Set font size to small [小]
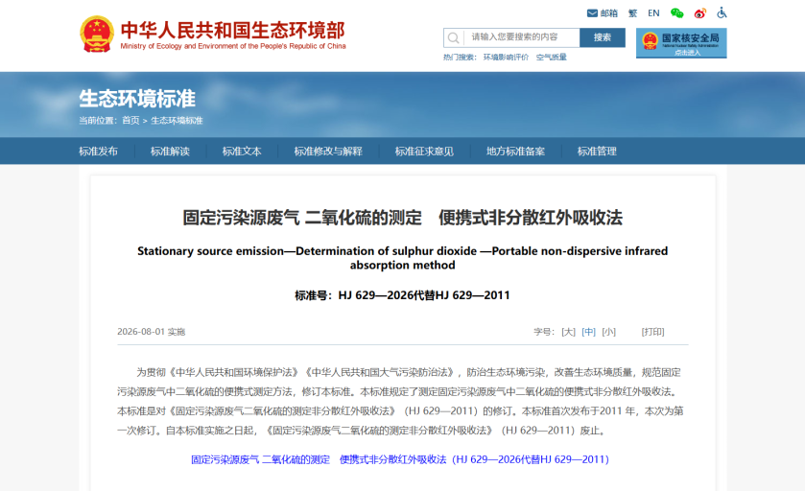This screenshot has width=805, height=491. coord(608,332)
